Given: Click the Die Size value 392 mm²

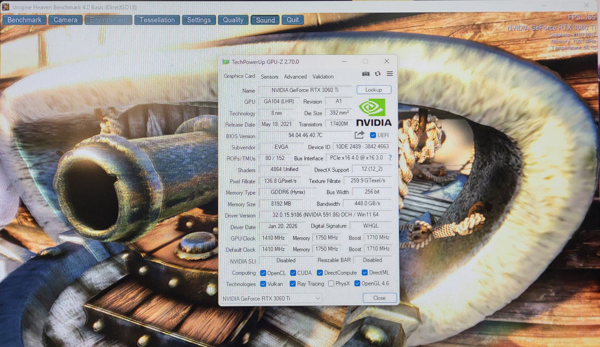Looking at the screenshot, I should pyautogui.click(x=339, y=113).
